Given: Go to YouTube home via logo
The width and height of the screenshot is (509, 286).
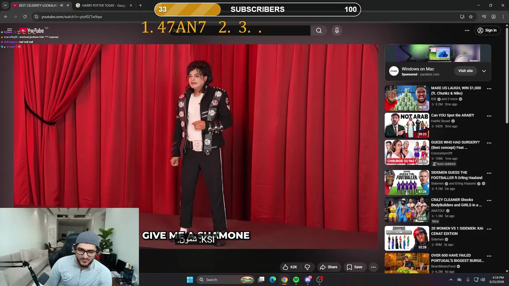Looking at the screenshot, I should tap(31, 31).
